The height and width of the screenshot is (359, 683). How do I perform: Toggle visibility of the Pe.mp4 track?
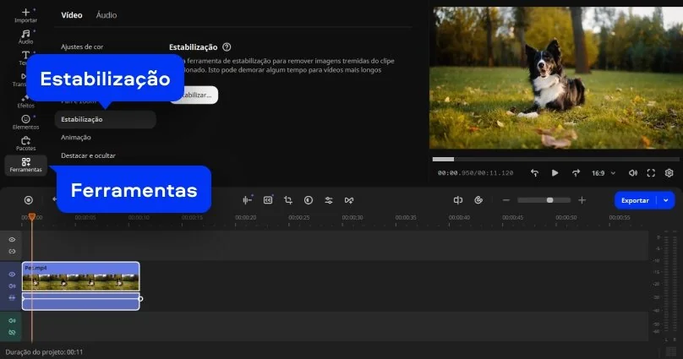pos(12,275)
